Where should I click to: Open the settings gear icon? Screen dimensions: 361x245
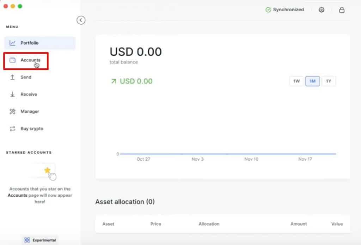pos(322,10)
